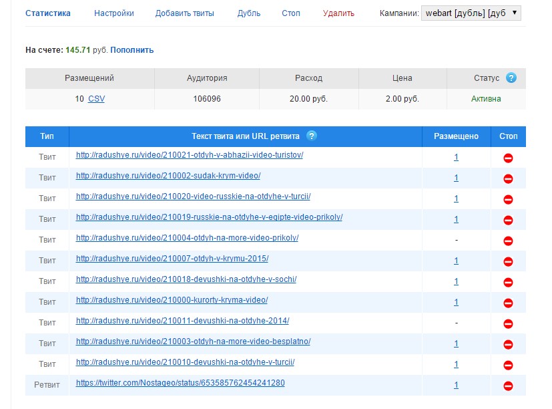Click the Пополнить balance link

point(132,50)
